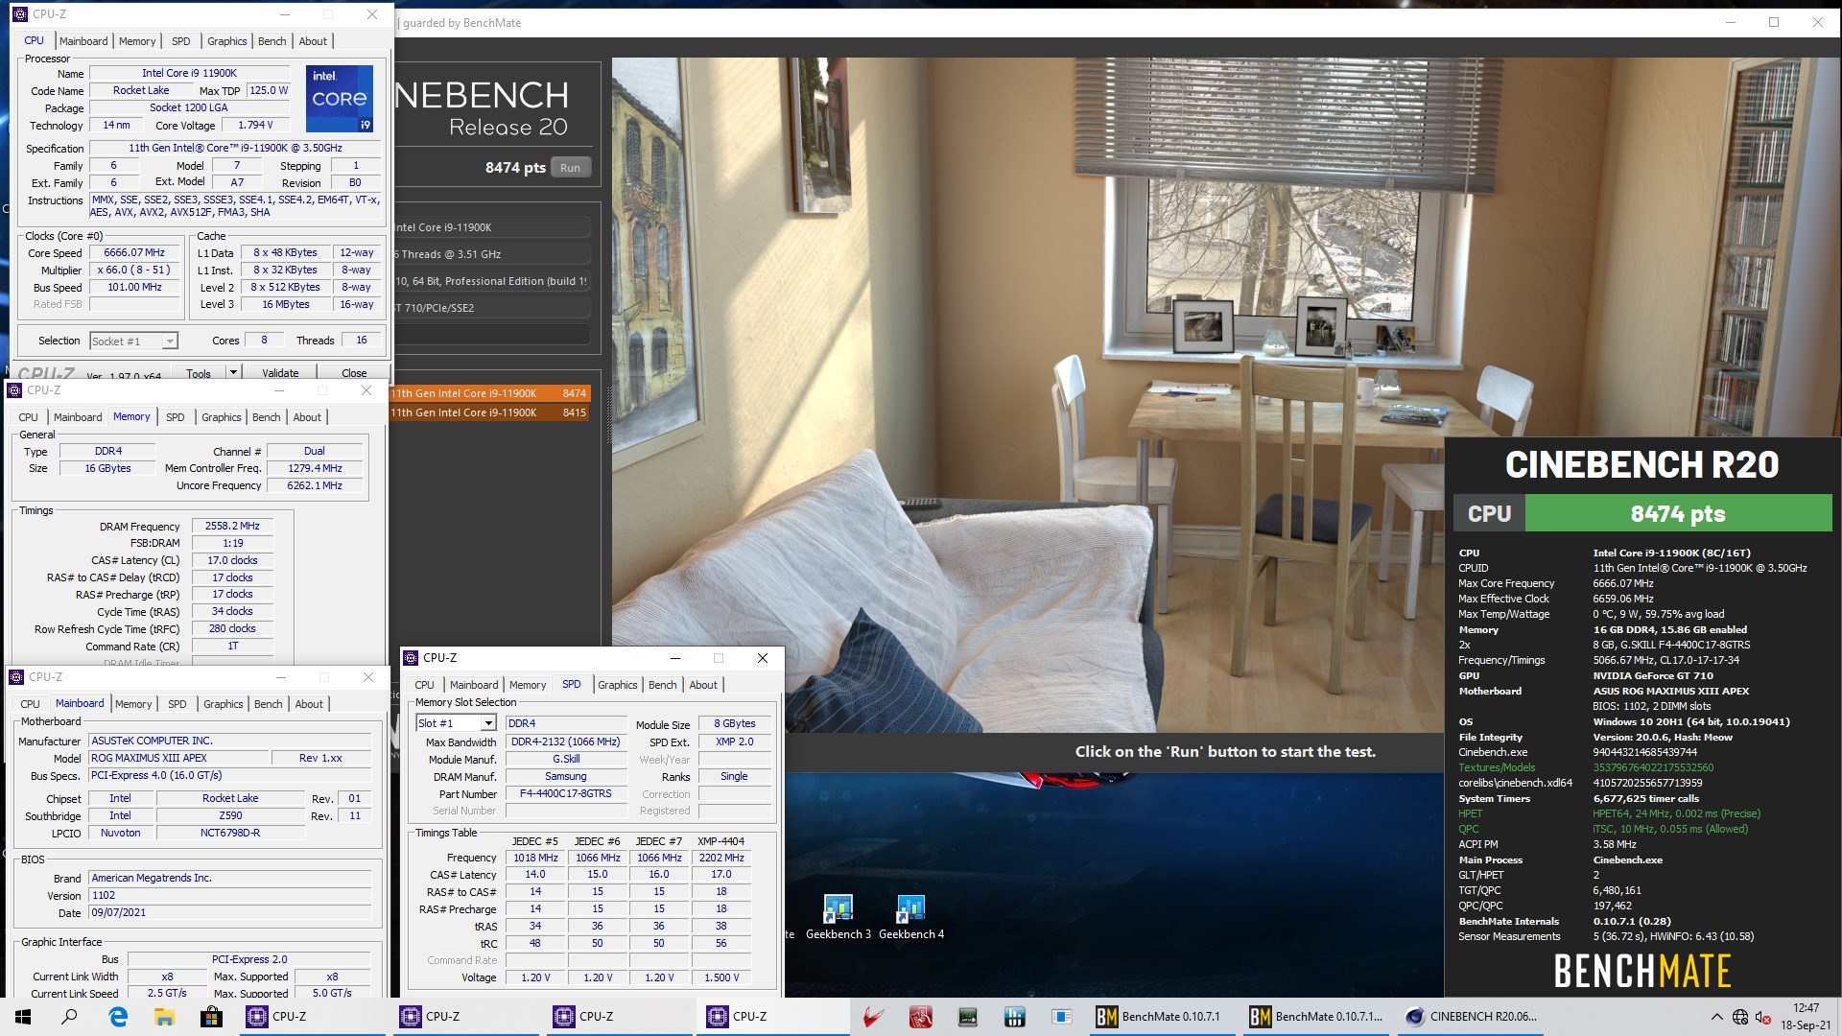
Task: Open File Explorer from the taskbar
Action: pos(164,1017)
